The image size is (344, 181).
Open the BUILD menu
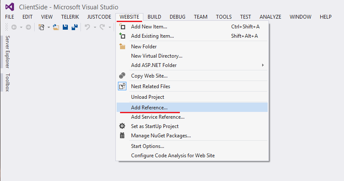click(154, 17)
